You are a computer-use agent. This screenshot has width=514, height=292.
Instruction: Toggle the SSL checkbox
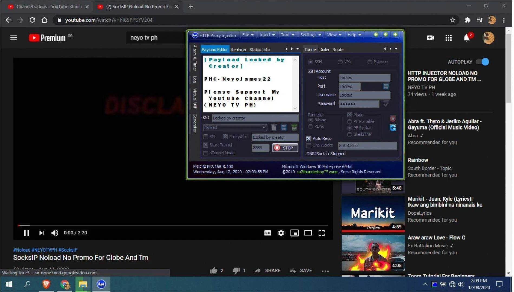pos(206,137)
